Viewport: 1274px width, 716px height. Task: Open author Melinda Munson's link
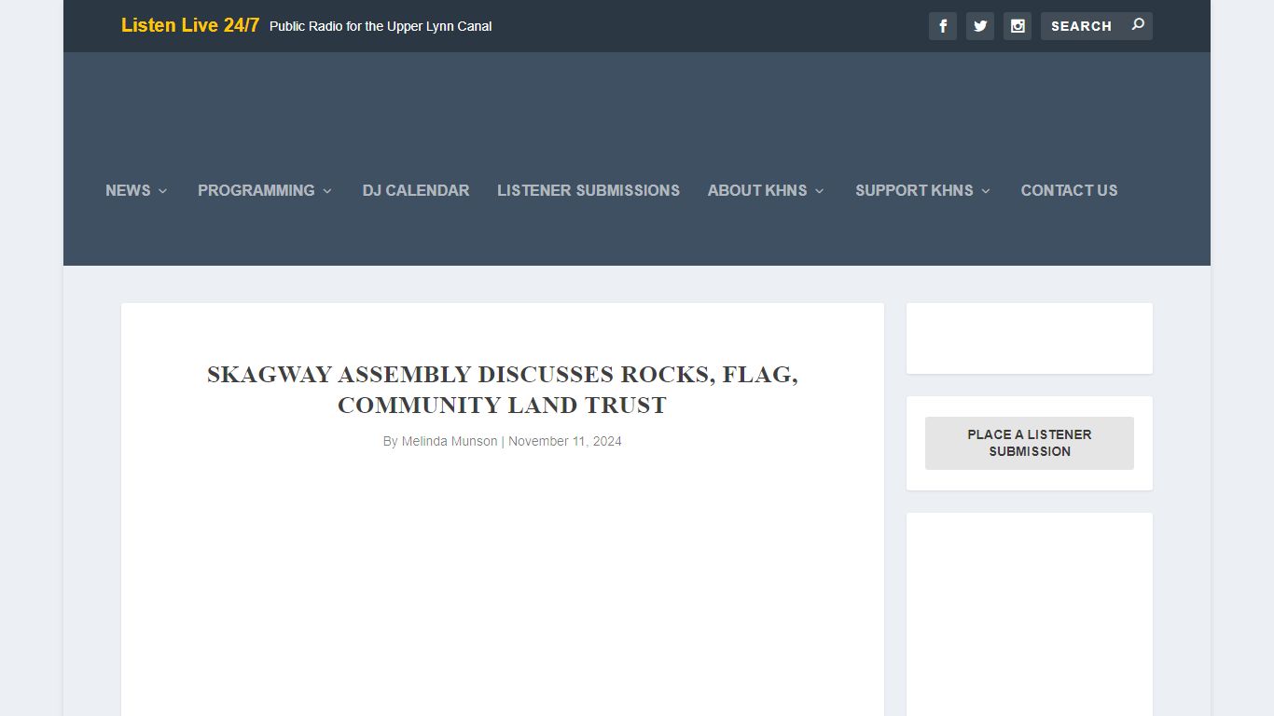pos(450,441)
